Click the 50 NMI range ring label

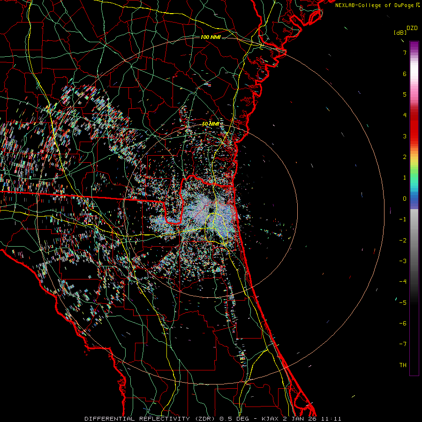tap(211, 124)
